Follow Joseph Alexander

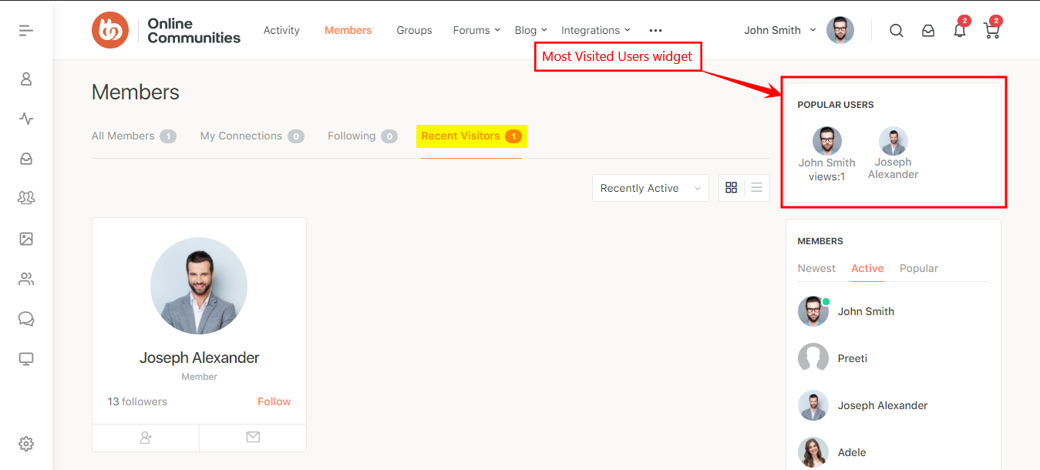[x=274, y=401]
